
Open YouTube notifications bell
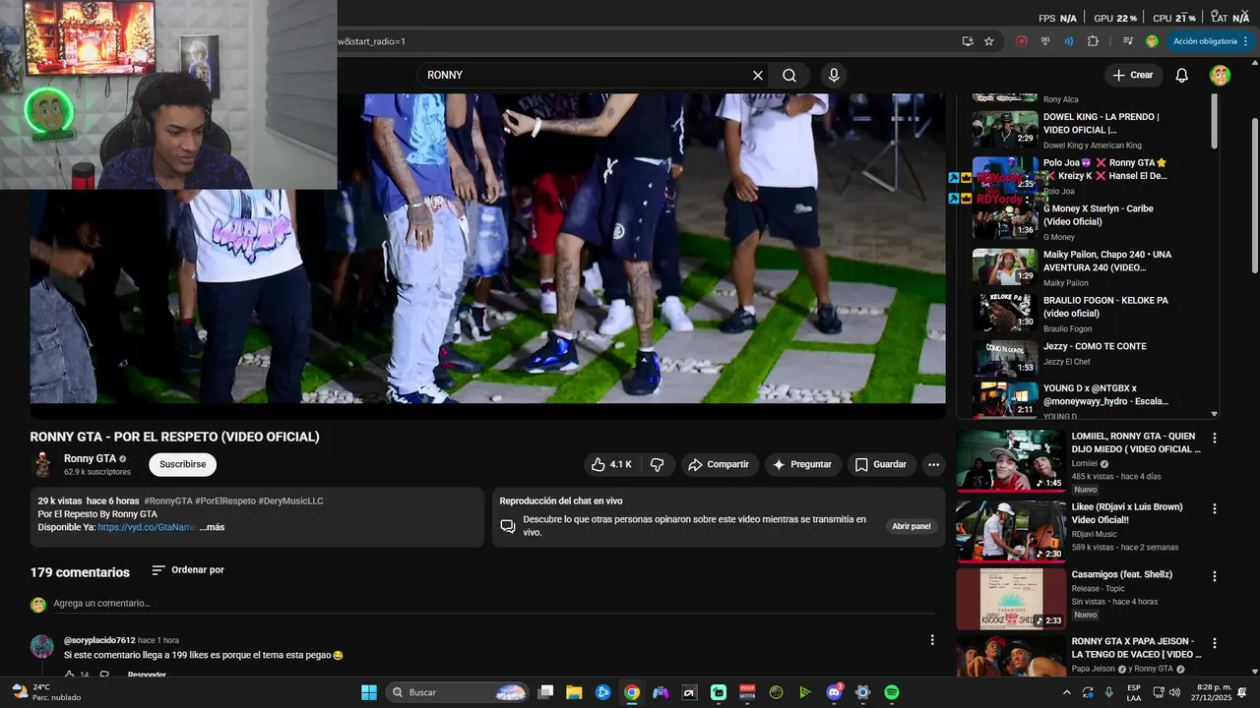(x=1182, y=75)
